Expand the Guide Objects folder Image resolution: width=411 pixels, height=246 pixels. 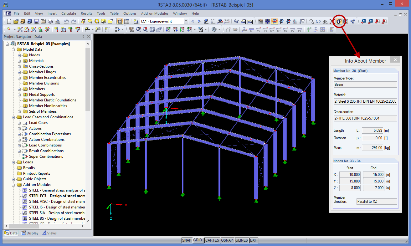13,179
